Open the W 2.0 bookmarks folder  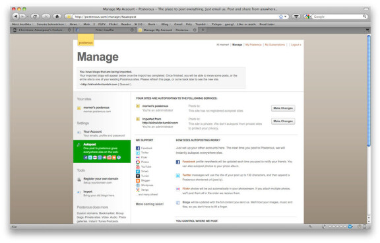click(139, 24)
